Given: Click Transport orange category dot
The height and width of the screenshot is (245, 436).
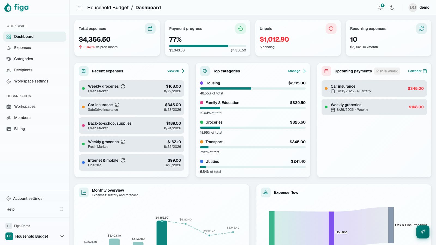Looking at the screenshot, I should click(x=202, y=142).
